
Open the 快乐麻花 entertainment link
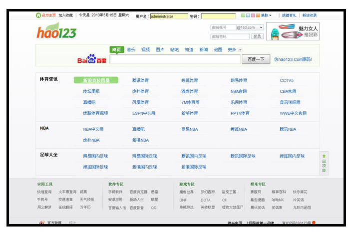pyautogui.click(x=300, y=192)
